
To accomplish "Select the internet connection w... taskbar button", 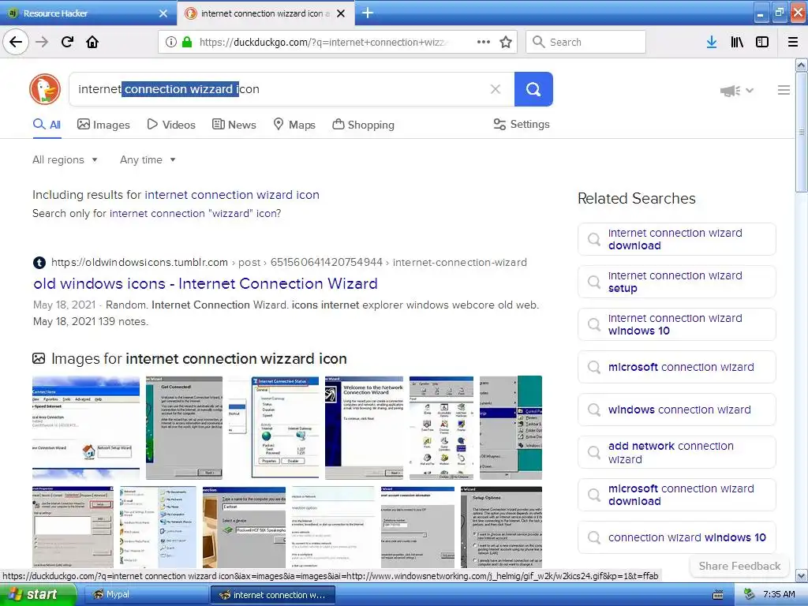I will pyautogui.click(x=273, y=595).
